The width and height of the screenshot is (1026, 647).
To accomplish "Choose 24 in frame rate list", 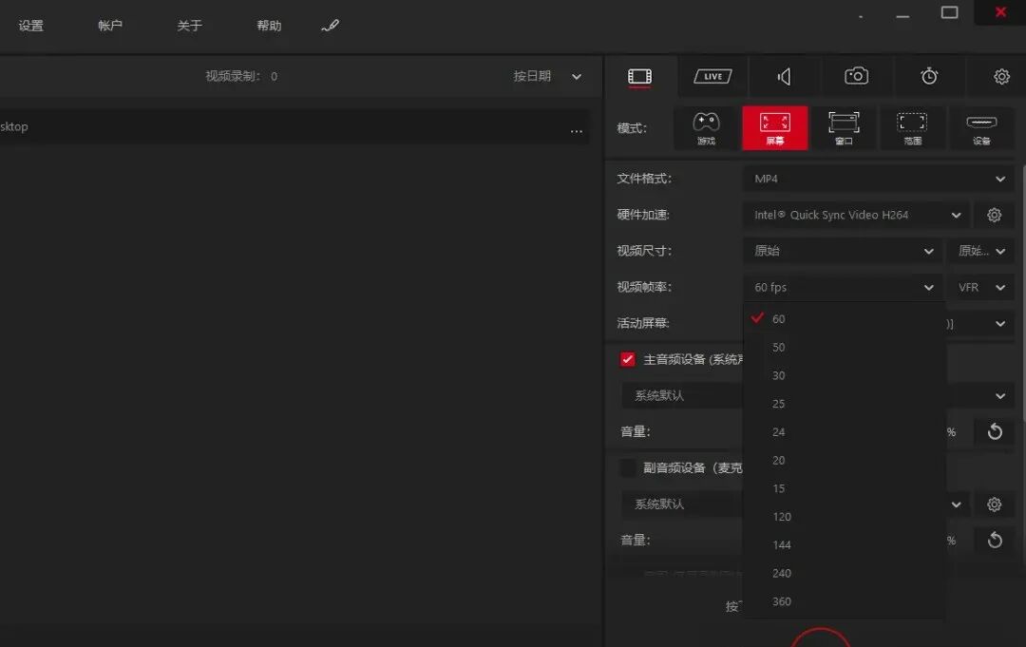I will coord(845,431).
